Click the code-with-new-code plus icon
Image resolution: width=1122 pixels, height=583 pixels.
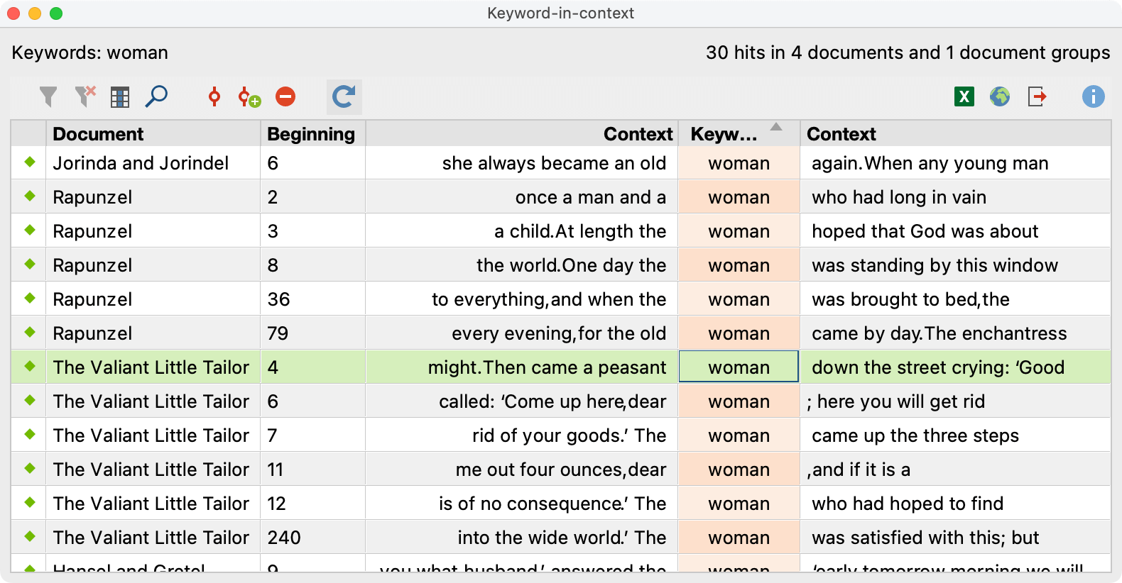pyautogui.click(x=249, y=97)
